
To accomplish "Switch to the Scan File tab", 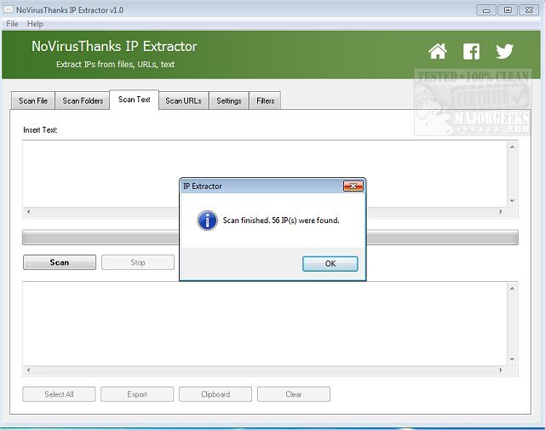I will [33, 100].
